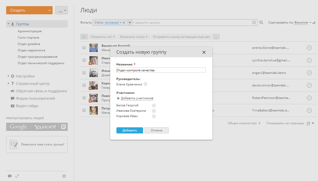Check the Васильев Андрей row checkbox
Screen dimensions: 318x181
coord(84,48)
